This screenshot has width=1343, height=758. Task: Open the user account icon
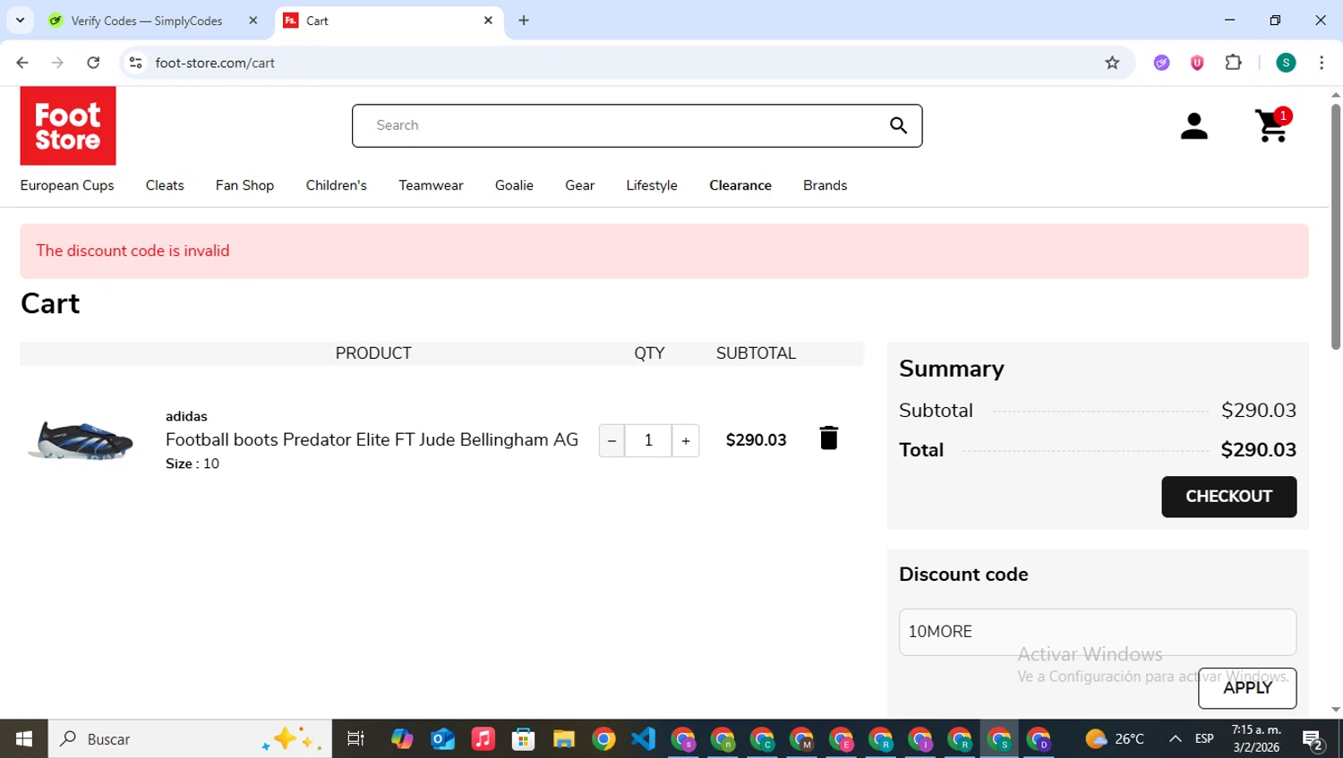1193,126
